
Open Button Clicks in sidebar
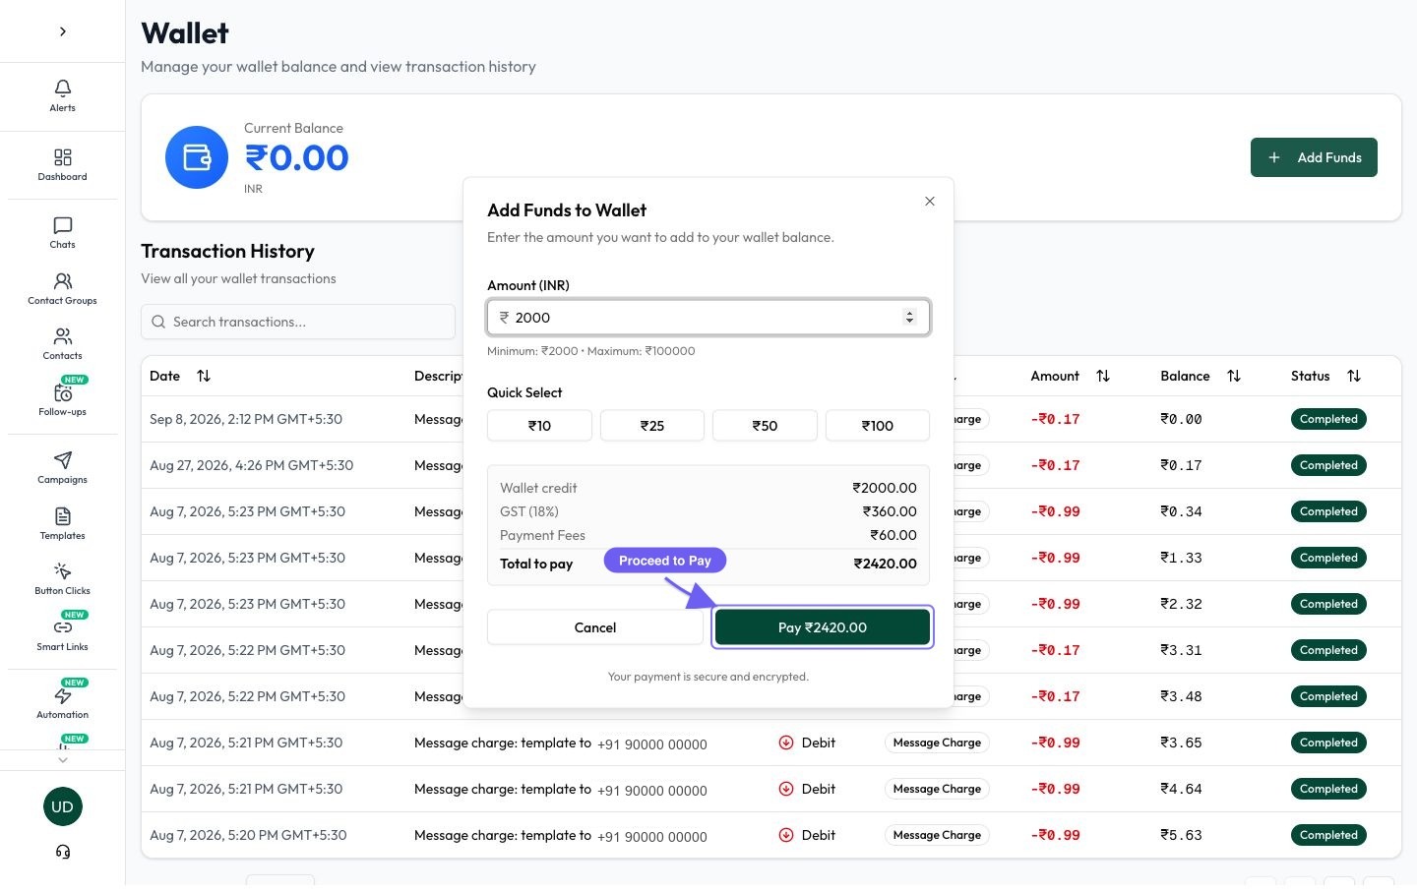pyautogui.click(x=62, y=579)
